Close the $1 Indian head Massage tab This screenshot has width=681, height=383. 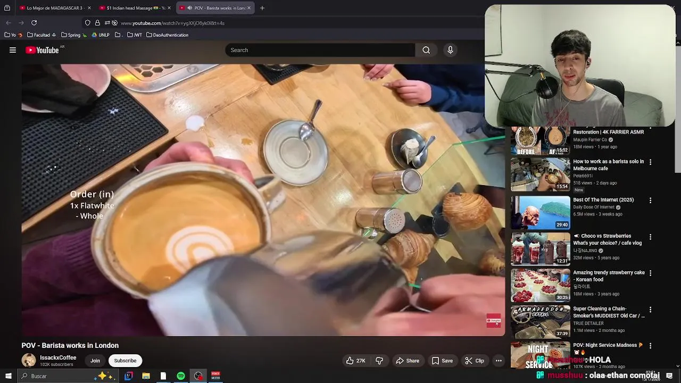click(169, 8)
